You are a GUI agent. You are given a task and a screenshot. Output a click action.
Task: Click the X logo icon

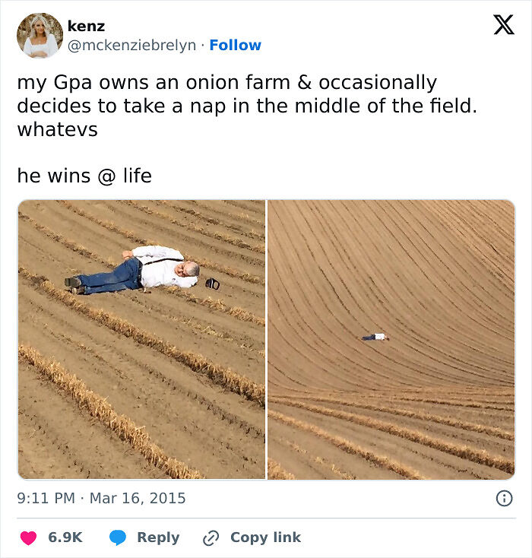[503, 25]
